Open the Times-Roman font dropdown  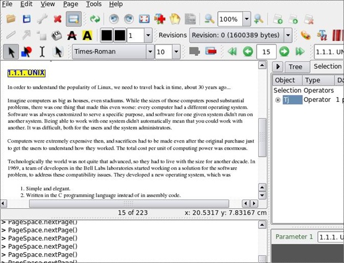coord(150,52)
